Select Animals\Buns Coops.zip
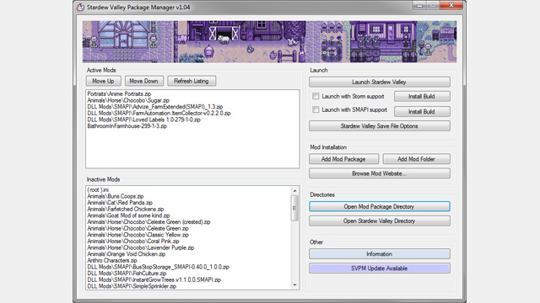This screenshot has width=540, height=303. (116, 196)
